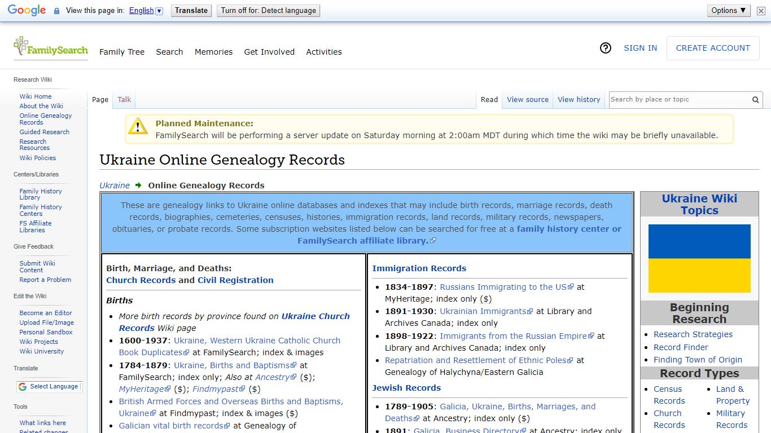Open Ukraine, Births and Baptisms link
The width and height of the screenshot is (771, 433).
[x=235, y=365]
